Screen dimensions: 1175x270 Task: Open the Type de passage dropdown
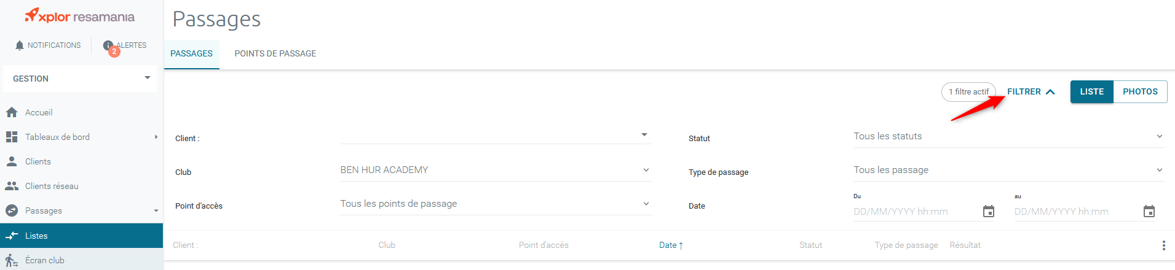tap(1008, 170)
